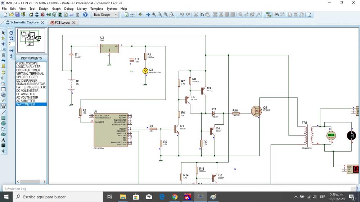360x202 pixels.
Task: Select the 2D line drawing tool
Action: (x=4, y=113)
